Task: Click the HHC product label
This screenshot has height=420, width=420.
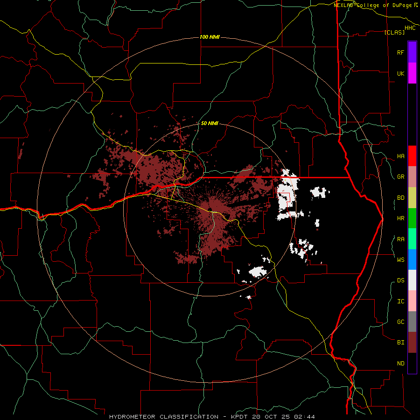Action: coord(410,28)
